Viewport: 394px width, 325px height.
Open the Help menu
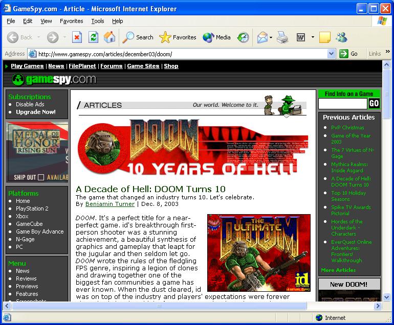[x=117, y=21]
